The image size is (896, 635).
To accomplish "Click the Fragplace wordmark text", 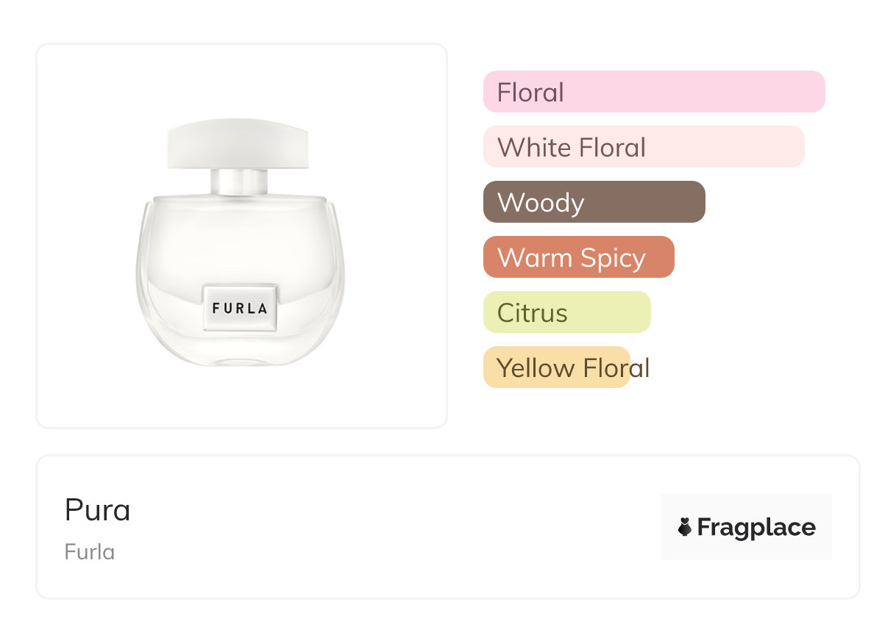I will pyautogui.click(x=756, y=527).
